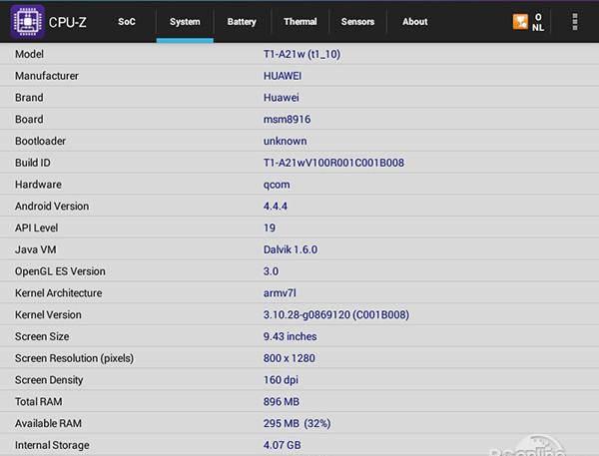Screen dimensions: 599x456
Task: Click the Build ID label
Action: click(x=33, y=163)
